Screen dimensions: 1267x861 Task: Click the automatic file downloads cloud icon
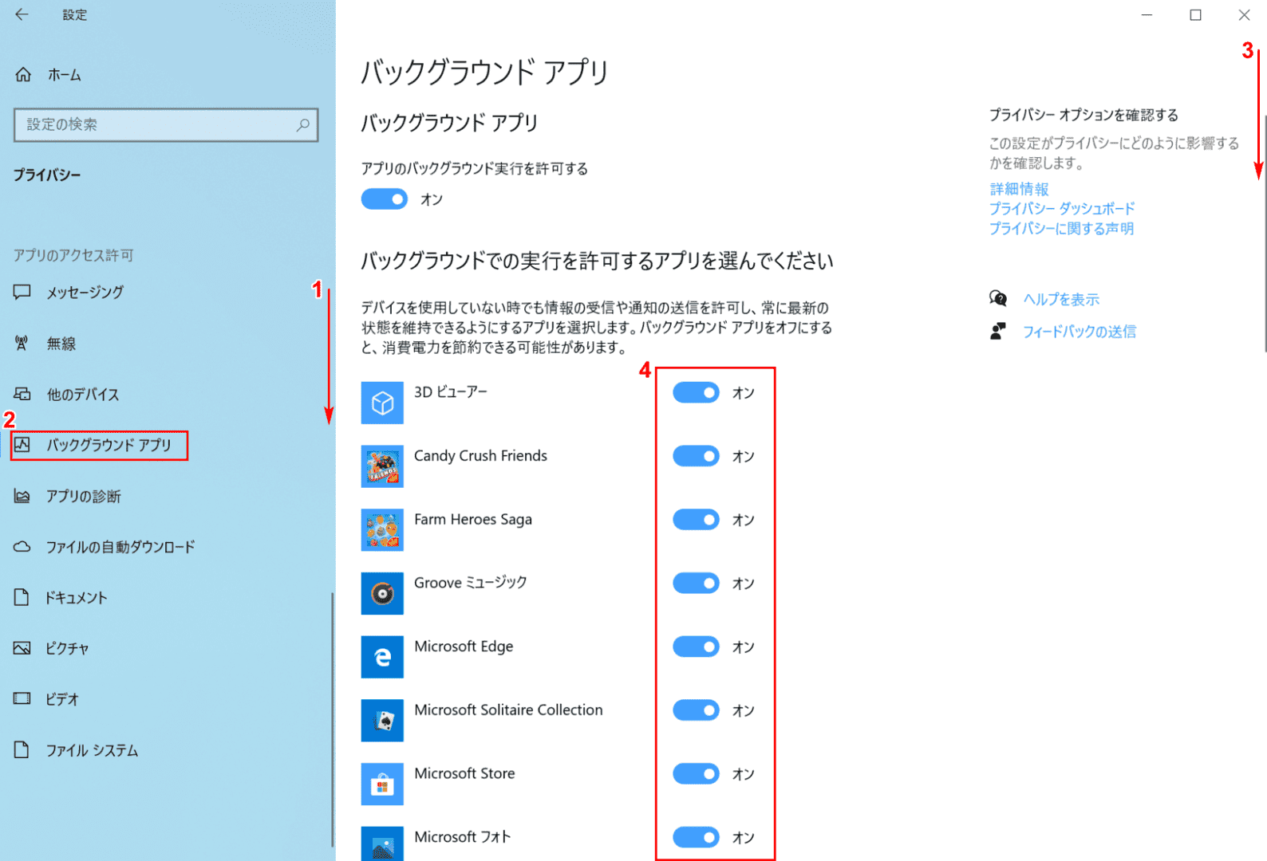(x=22, y=547)
